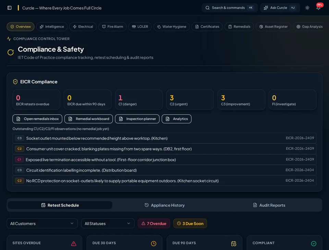Open EICR due within 90 days card
Screen dimensions: 329x250
pyautogui.click(x=87, y=100)
